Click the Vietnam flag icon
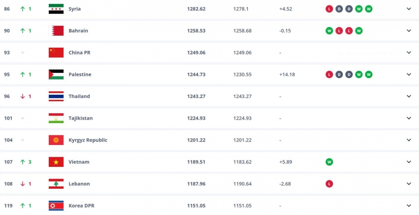This screenshot has height=215, width=419. 56,162
